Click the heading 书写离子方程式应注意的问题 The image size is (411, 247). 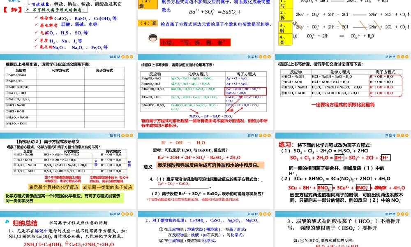click(78, 223)
